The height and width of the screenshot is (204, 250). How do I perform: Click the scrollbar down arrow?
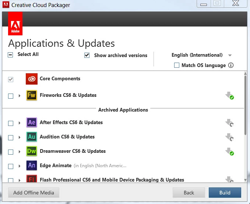[245, 180]
